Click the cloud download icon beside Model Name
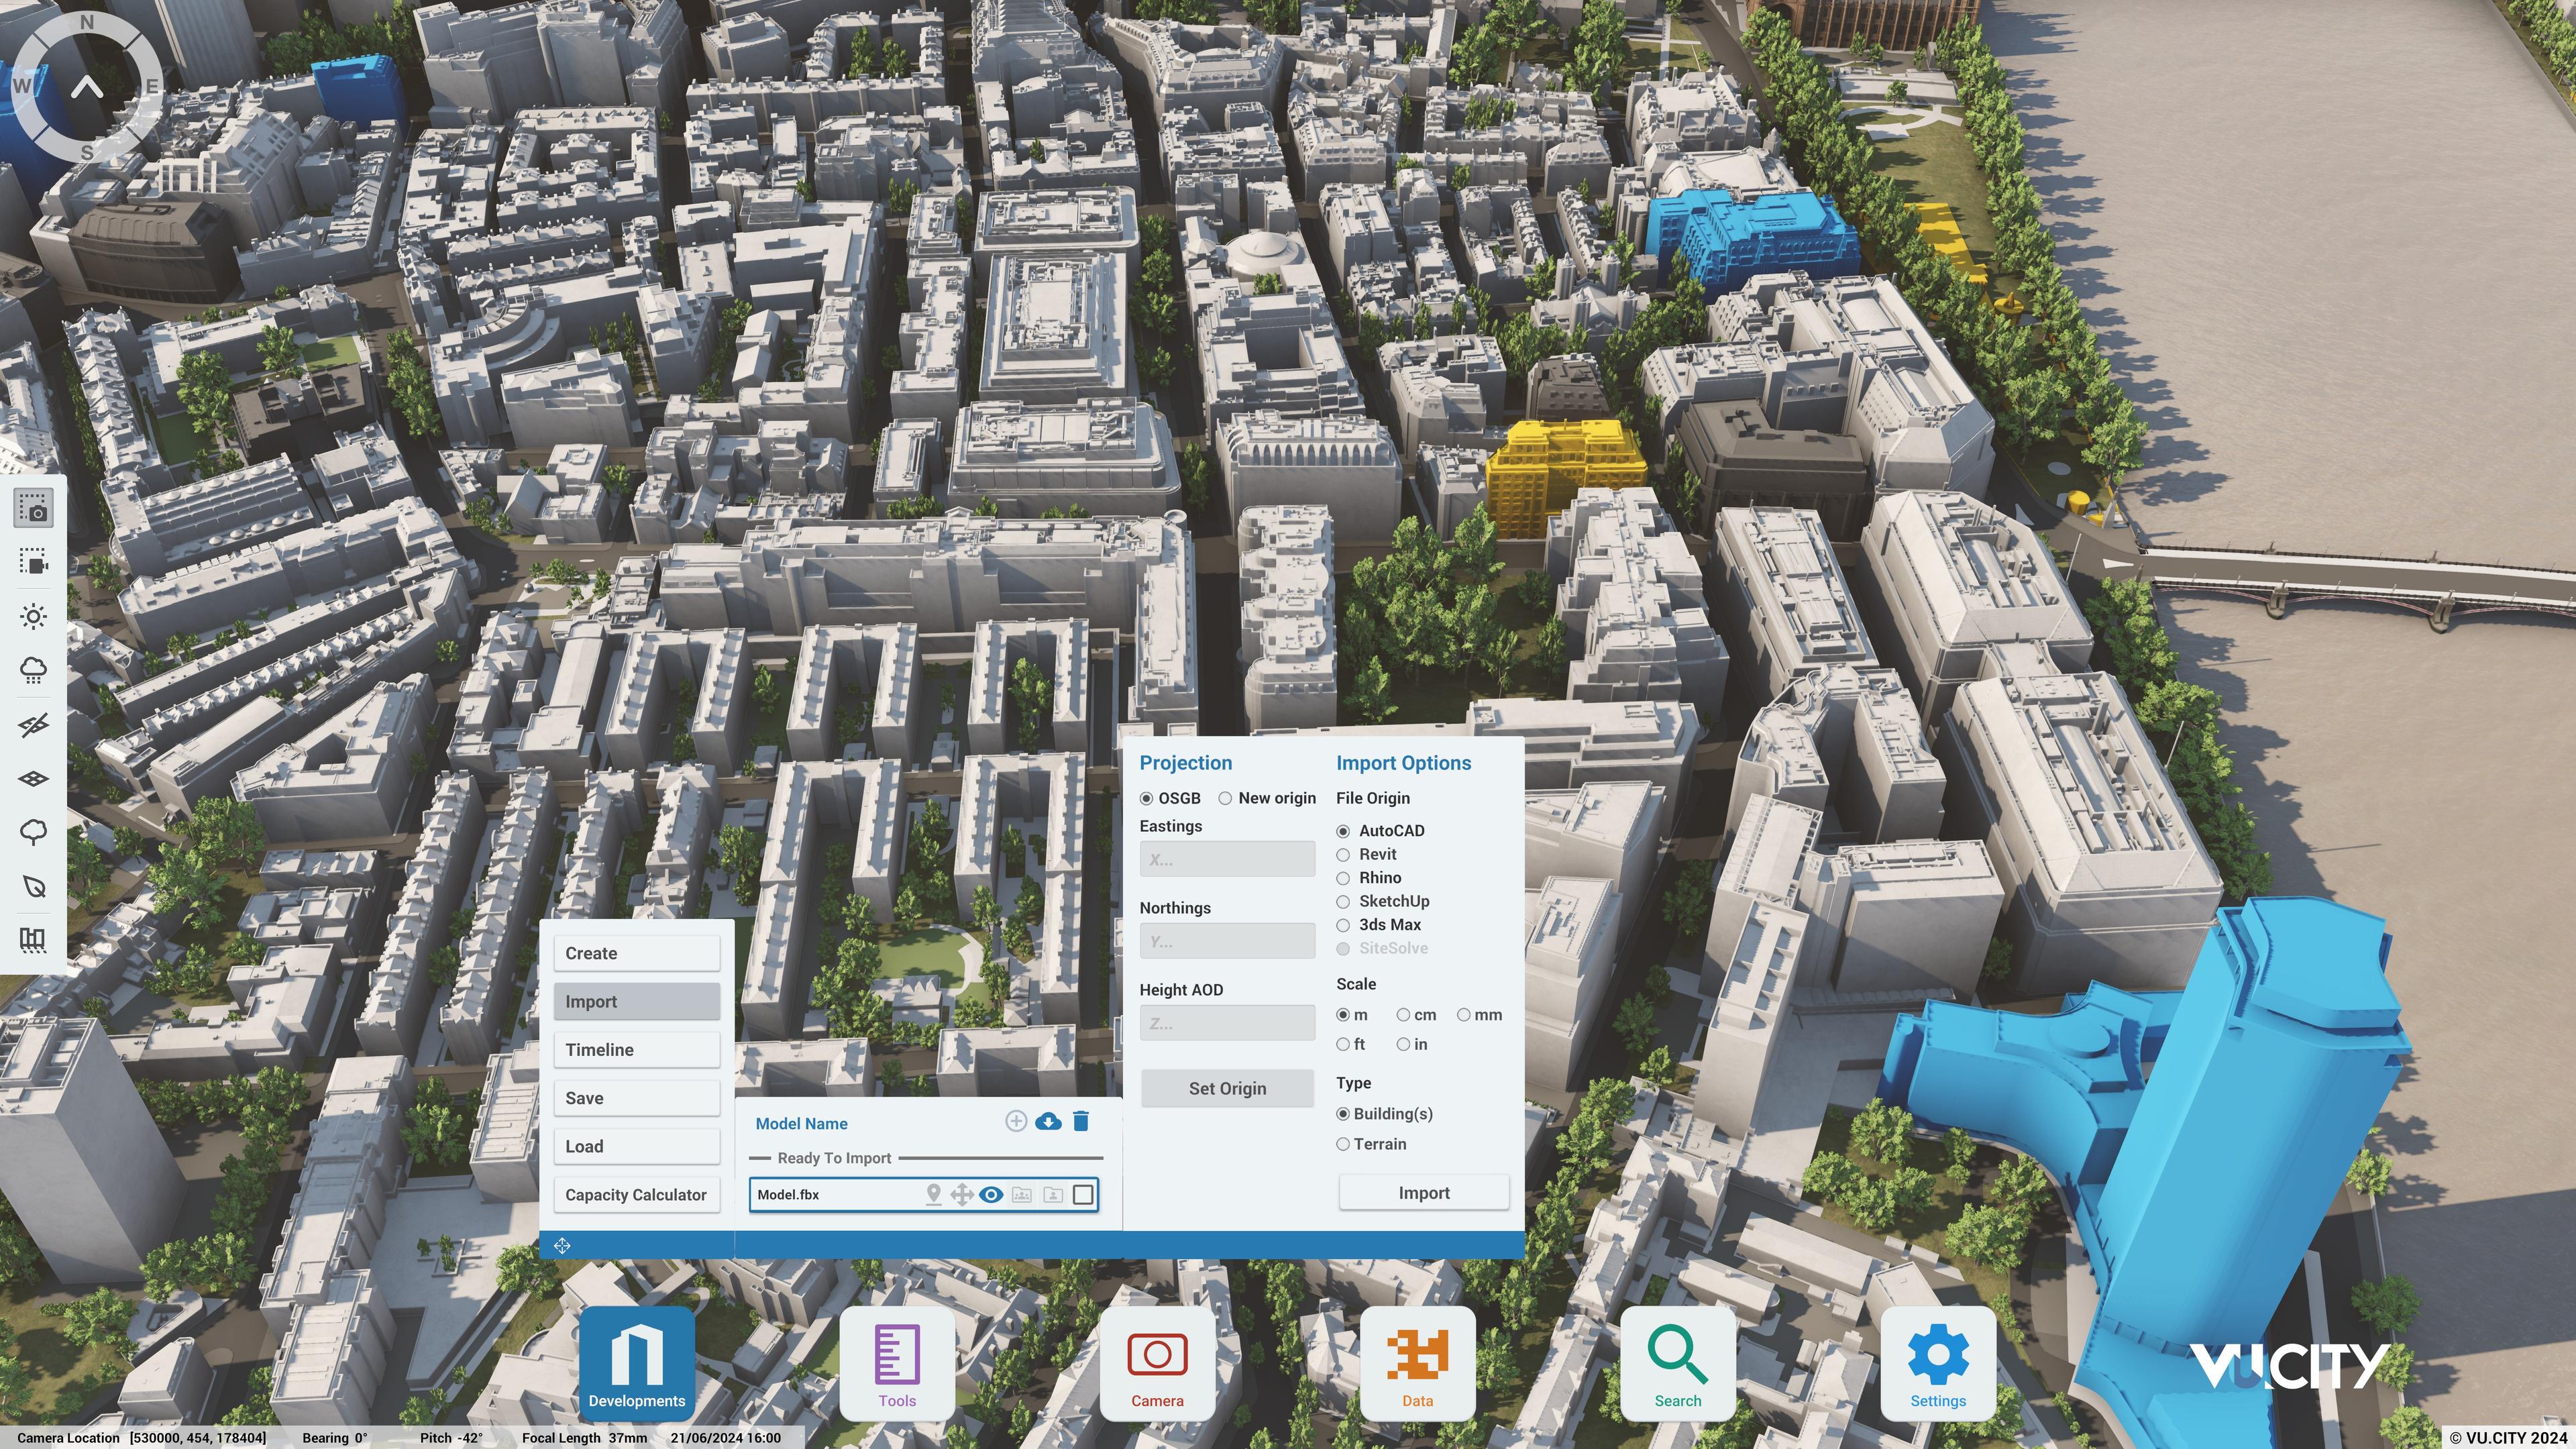This screenshot has width=2576, height=1449. [1048, 1121]
